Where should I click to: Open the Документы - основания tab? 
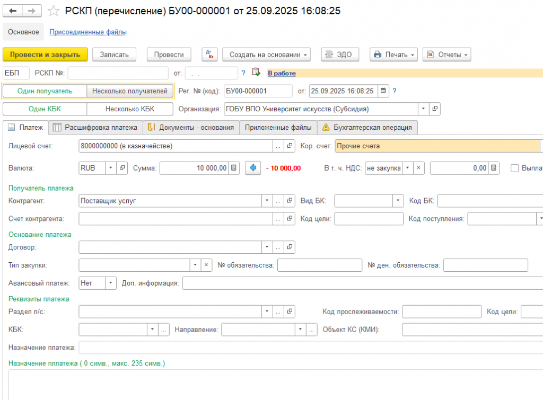191,128
